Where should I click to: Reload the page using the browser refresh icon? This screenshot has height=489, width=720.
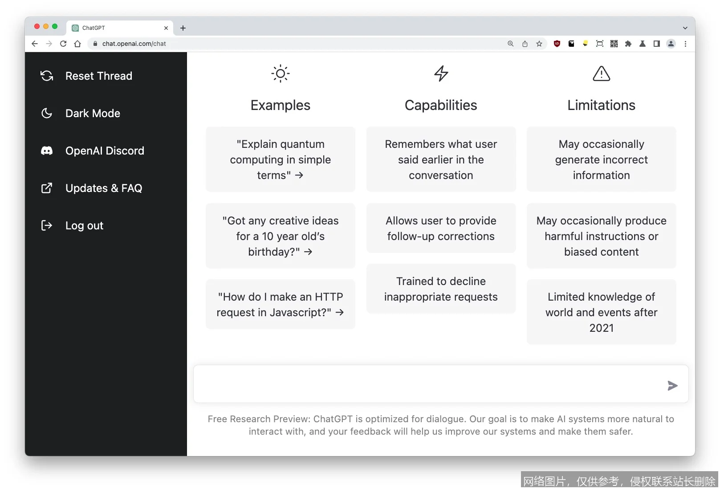coord(63,44)
